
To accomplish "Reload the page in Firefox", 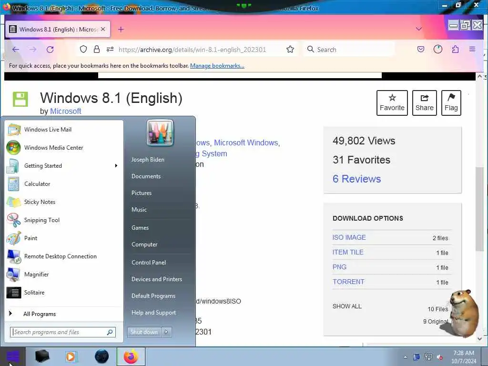I will pyautogui.click(x=50, y=50).
